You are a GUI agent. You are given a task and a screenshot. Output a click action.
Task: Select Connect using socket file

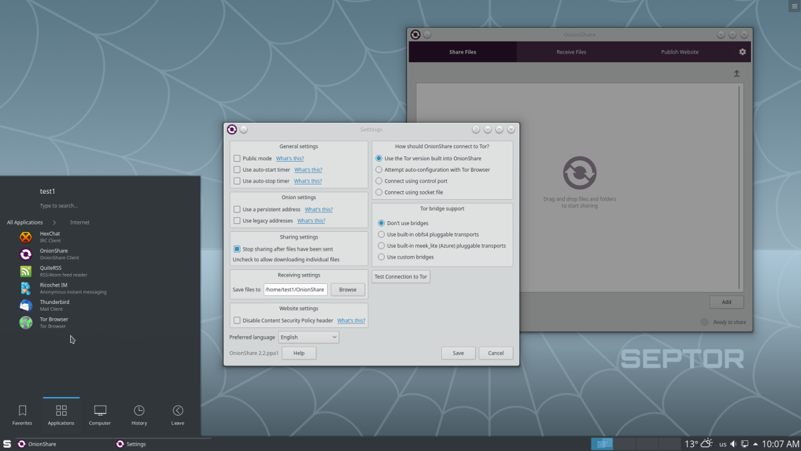(x=379, y=192)
